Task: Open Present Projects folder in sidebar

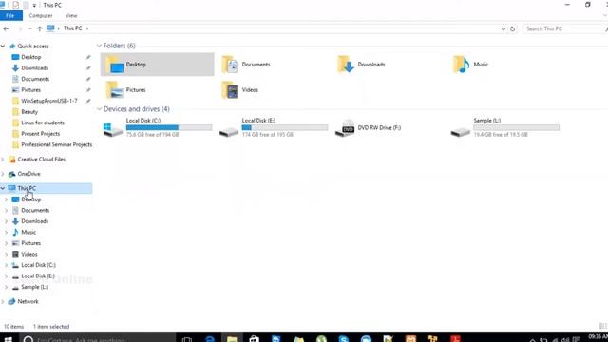Action: (x=40, y=133)
